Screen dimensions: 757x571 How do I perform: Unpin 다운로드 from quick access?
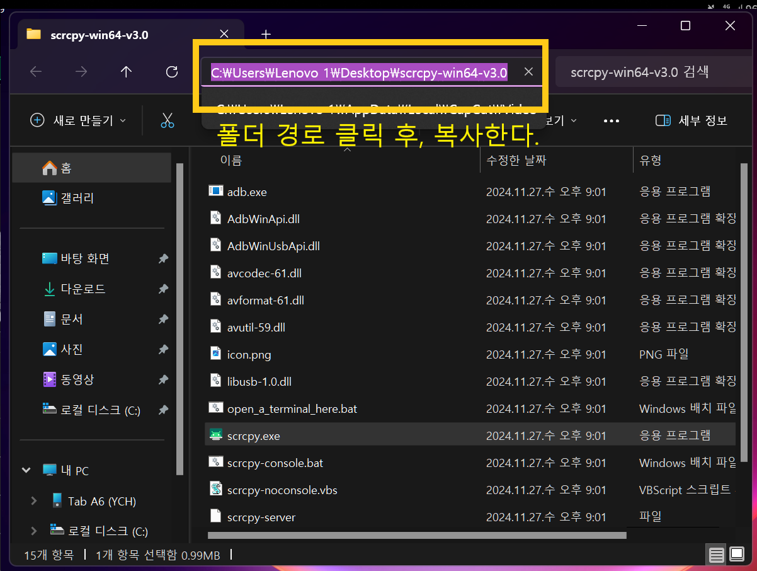[x=162, y=289]
